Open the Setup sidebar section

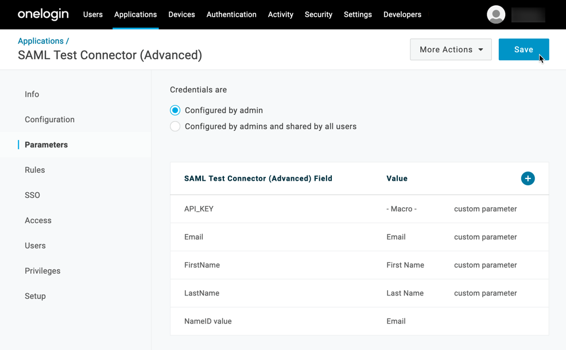[35, 296]
